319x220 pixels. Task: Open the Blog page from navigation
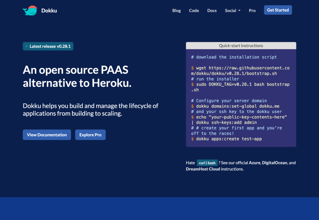tap(176, 11)
